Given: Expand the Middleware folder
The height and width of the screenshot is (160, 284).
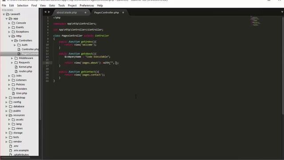Looking at the screenshot, I should (12, 58).
